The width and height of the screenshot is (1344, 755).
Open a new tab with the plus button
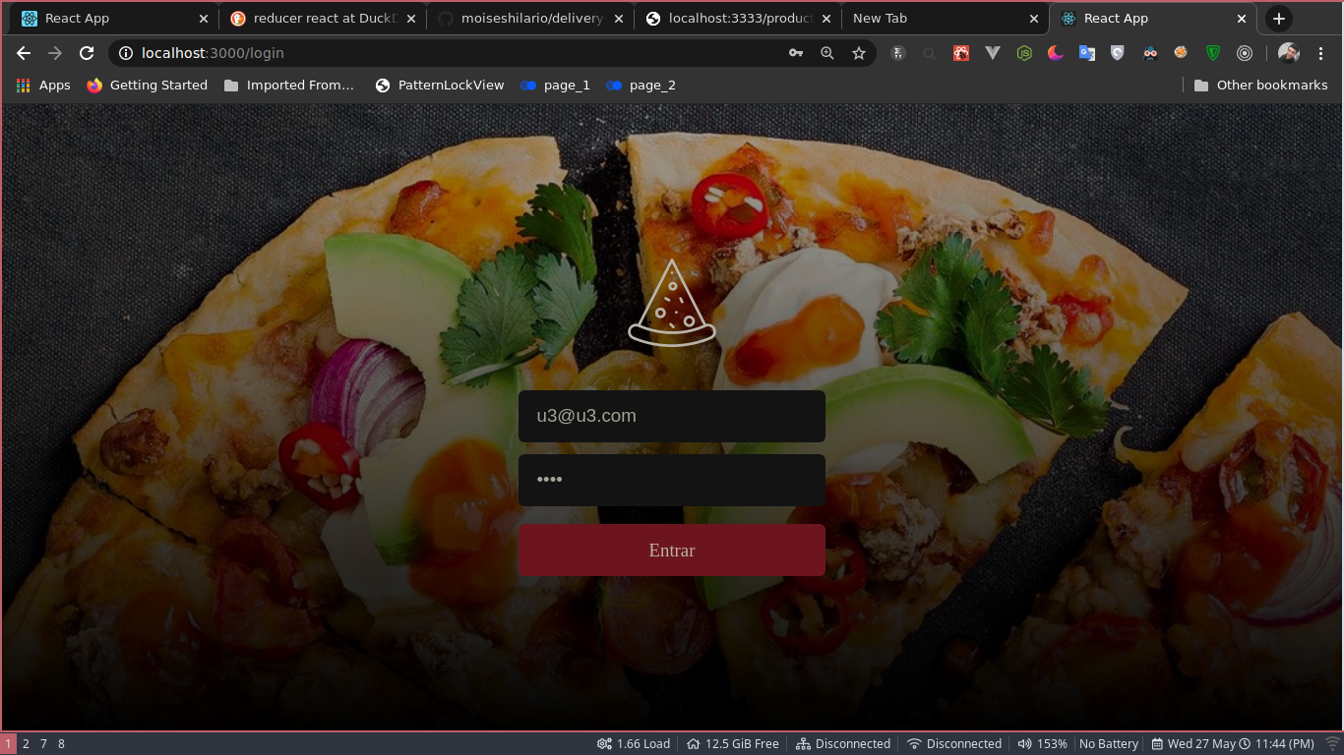(1278, 19)
